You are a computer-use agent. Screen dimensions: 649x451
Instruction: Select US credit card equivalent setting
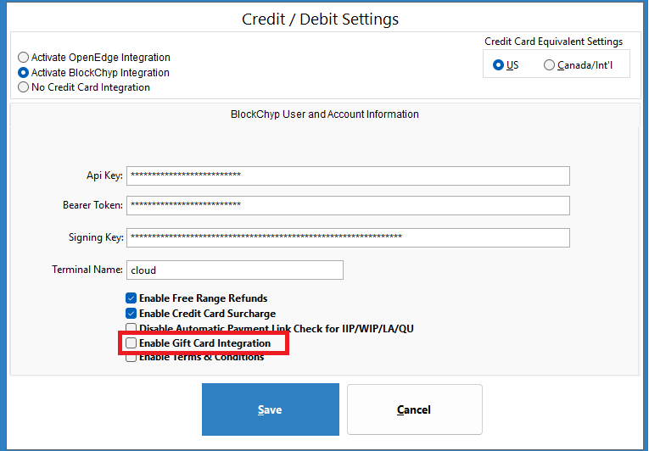498,65
